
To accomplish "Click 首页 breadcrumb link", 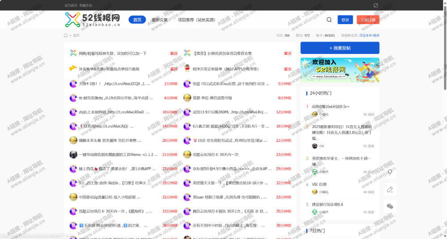I will coord(76,35).
